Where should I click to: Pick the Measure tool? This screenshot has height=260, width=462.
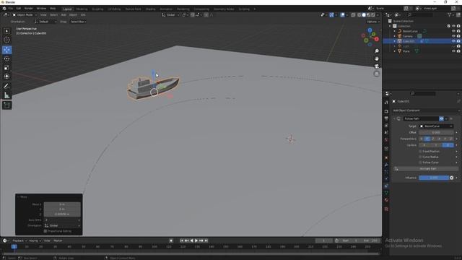click(x=6, y=95)
